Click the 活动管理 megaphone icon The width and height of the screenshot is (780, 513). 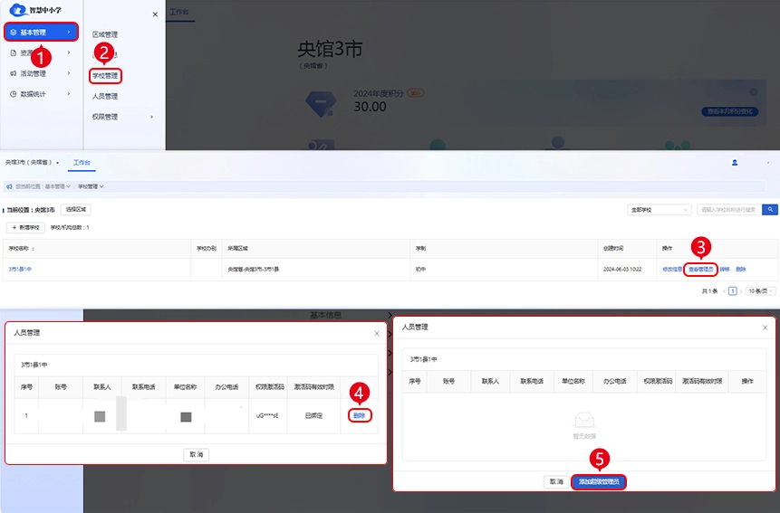13,73
